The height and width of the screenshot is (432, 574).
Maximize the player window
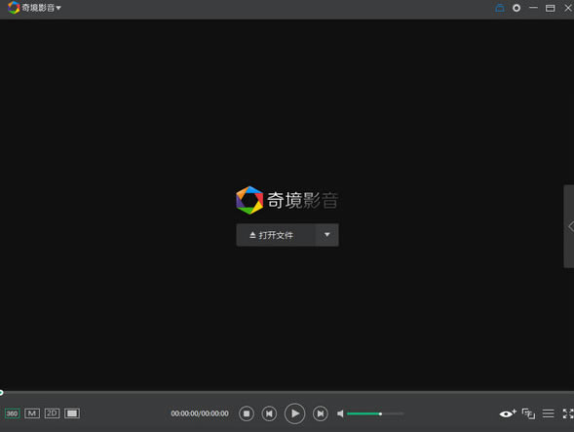coord(551,8)
